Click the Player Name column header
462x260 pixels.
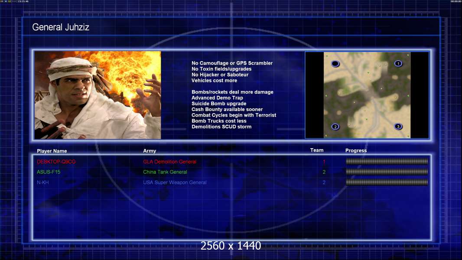coord(52,151)
